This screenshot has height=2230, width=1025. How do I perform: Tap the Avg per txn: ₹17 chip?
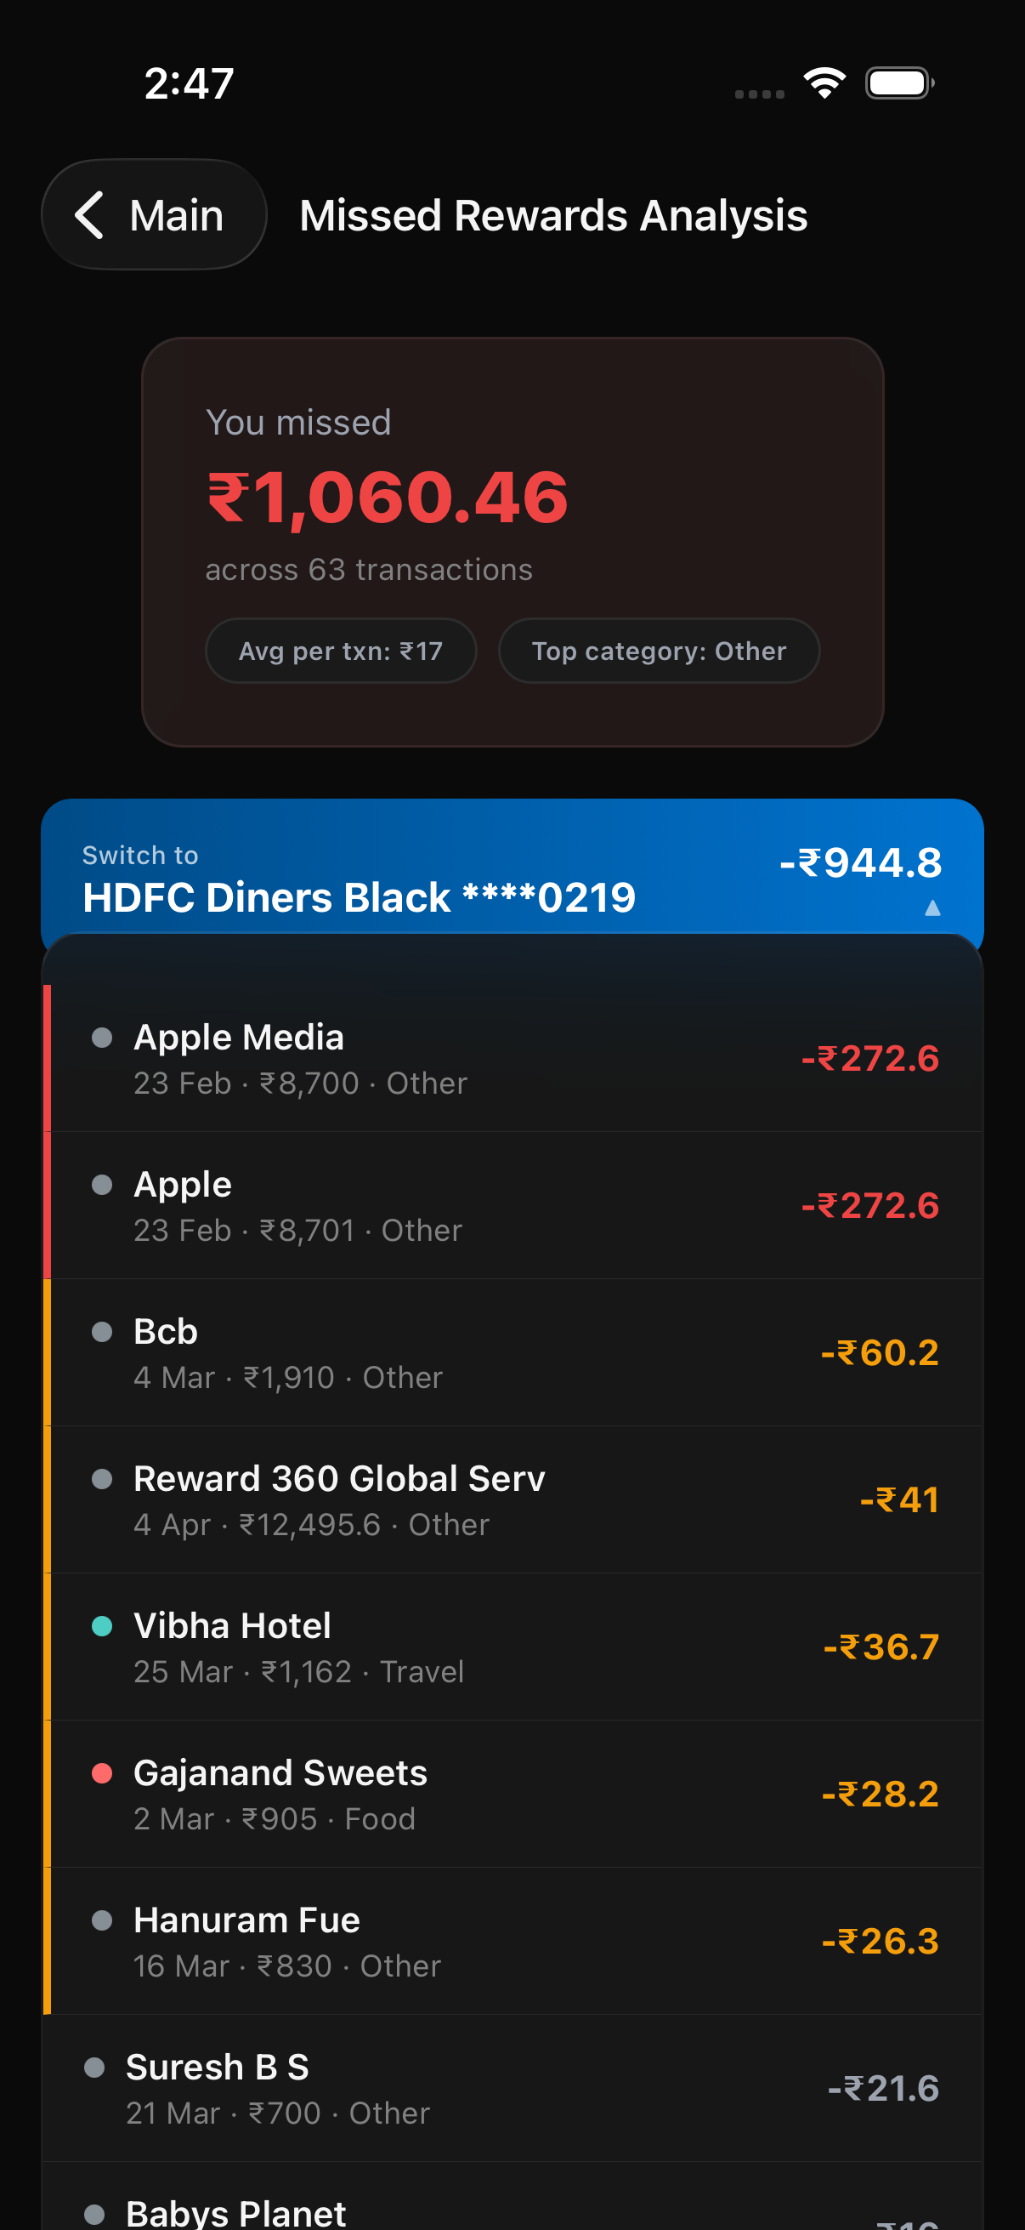[341, 651]
